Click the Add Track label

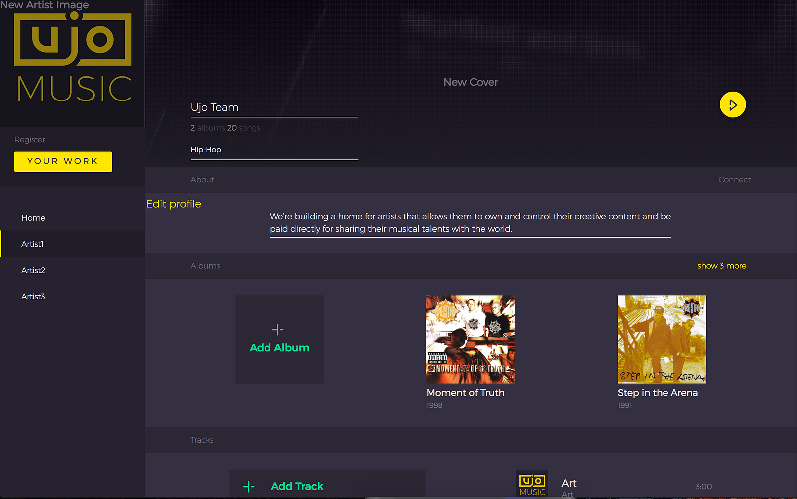pyautogui.click(x=297, y=486)
